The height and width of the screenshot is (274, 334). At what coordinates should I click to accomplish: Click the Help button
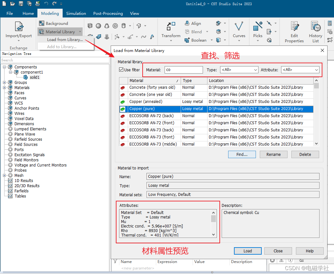tap(309, 251)
